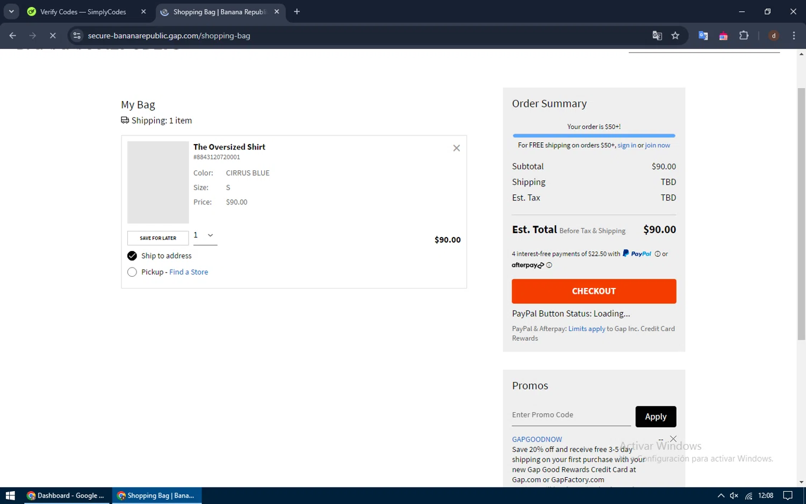Click the item number #8843120720001
Image resolution: width=806 pixels, height=504 pixels.
tap(217, 157)
